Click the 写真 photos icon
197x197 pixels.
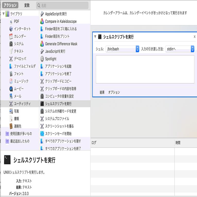11,111
